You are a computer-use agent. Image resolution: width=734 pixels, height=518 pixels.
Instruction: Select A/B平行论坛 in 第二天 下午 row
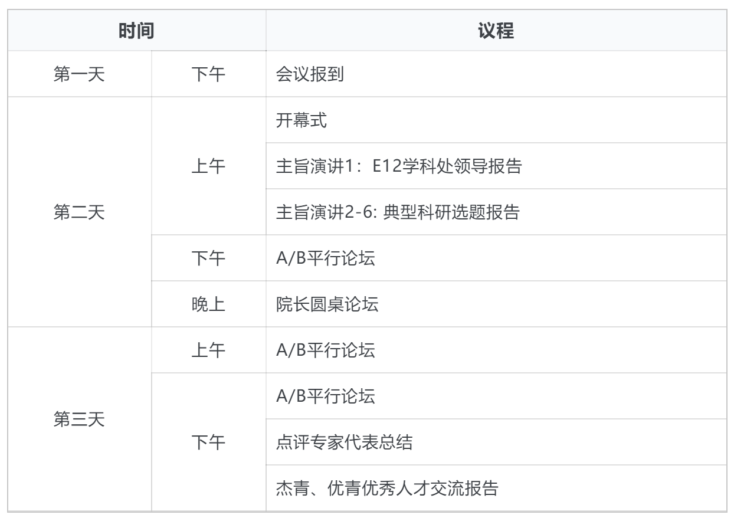point(326,258)
